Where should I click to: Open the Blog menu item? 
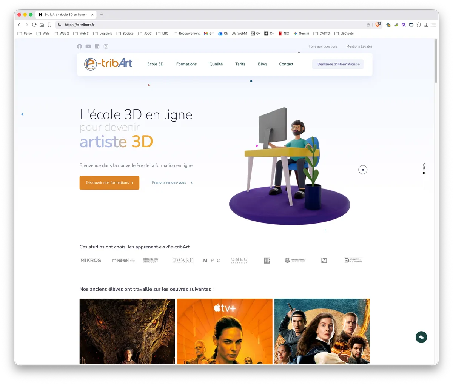[262, 64]
